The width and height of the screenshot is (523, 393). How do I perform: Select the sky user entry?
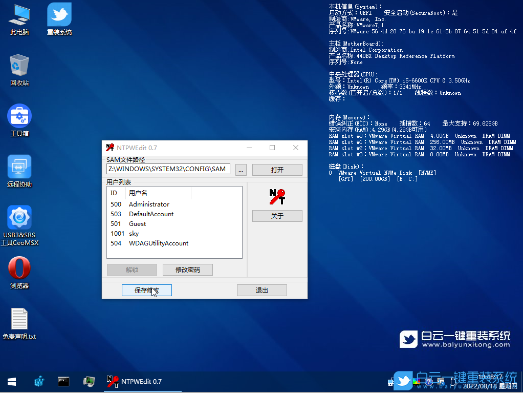tap(134, 234)
